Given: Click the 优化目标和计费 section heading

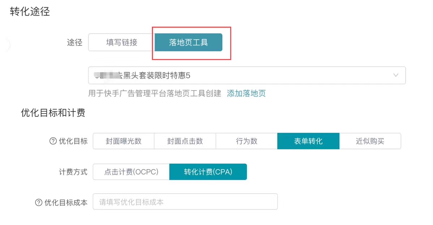Looking at the screenshot, I should (53, 113).
